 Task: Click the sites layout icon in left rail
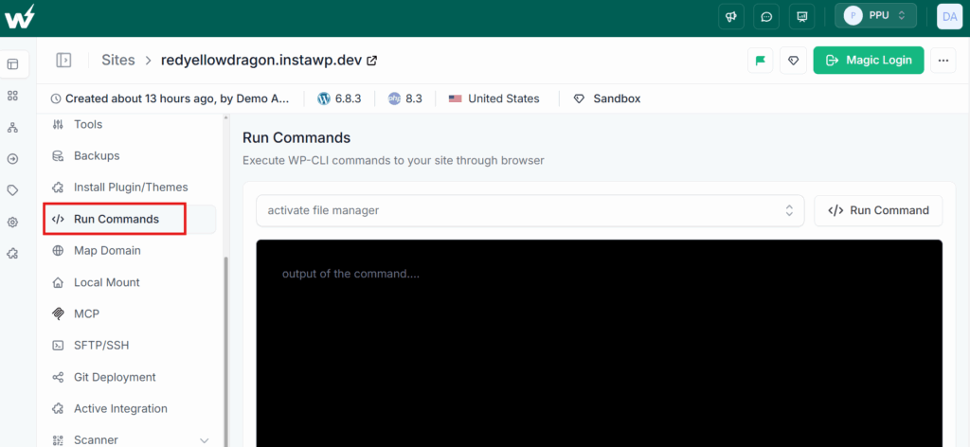click(x=13, y=64)
